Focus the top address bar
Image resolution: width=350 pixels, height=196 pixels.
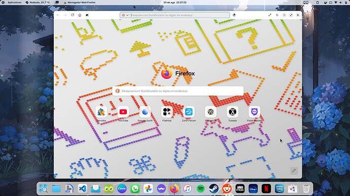tap(180, 15)
